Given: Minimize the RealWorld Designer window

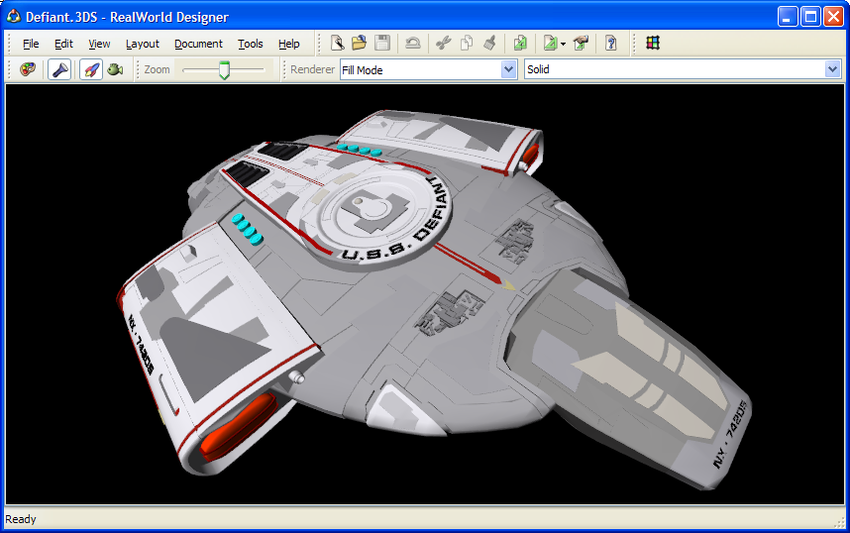Looking at the screenshot, I should 788,16.
